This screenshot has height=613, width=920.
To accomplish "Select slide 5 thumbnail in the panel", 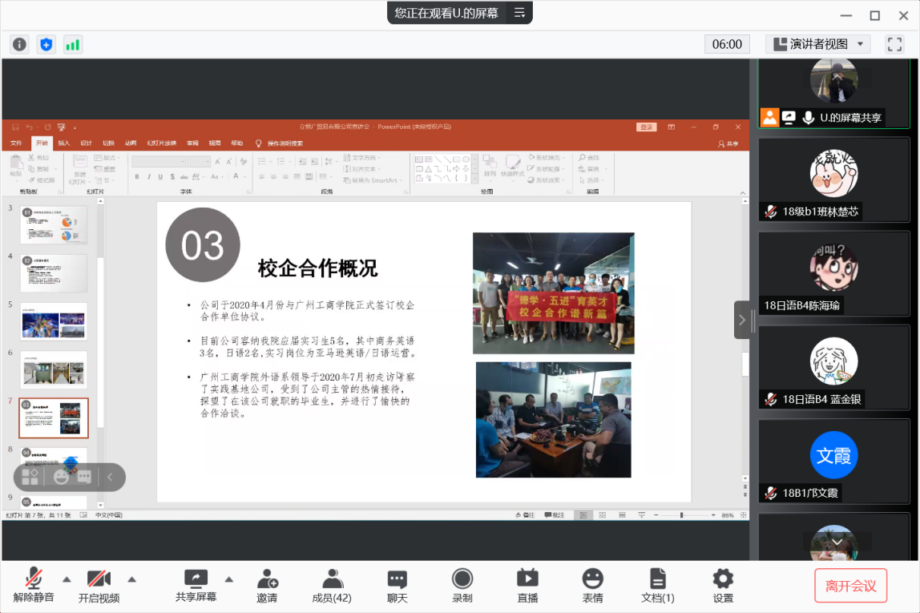I will [x=53, y=321].
